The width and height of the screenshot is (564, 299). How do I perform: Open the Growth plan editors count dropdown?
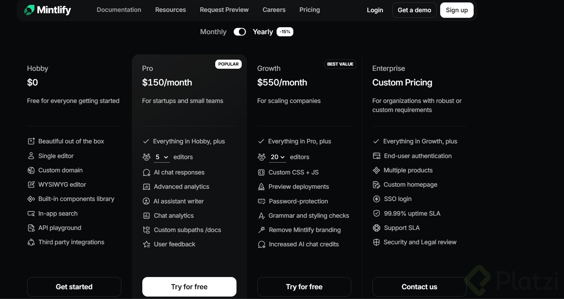tap(278, 157)
